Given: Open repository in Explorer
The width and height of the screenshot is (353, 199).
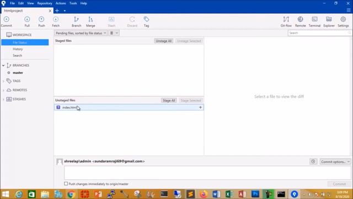Looking at the screenshot, I should coord(329,22).
